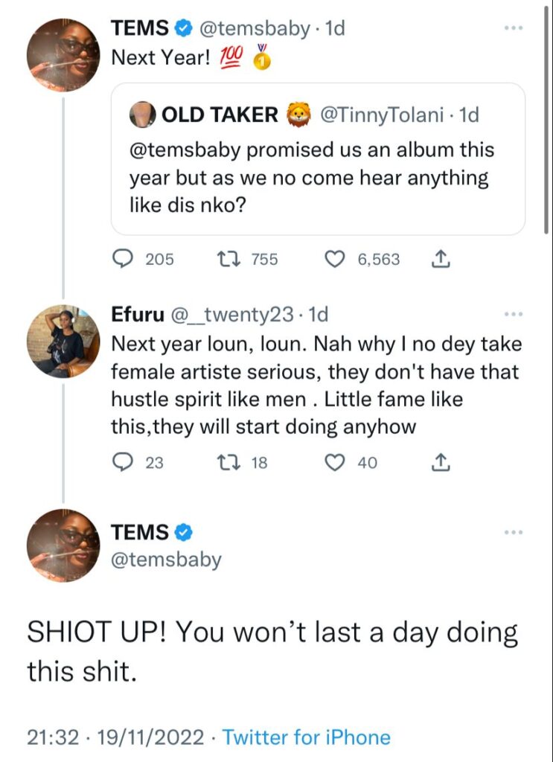
Task: Share the TEMS 'Next Year!' tweet
Action: [440, 259]
